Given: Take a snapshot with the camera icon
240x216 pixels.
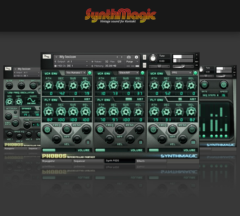Looking at the screenshot, I should [x=129, y=57].
